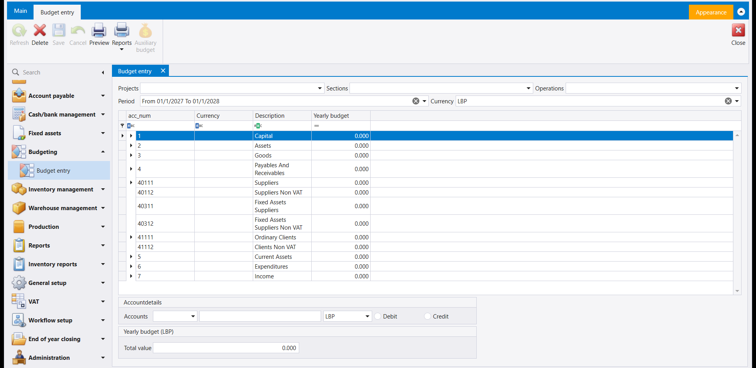756x368 pixels.
Task: Click the Appearance button
Action: click(711, 12)
